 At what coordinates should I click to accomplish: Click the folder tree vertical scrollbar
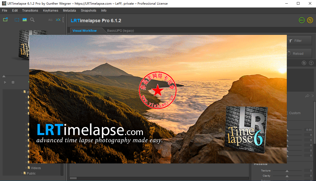point(62,169)
